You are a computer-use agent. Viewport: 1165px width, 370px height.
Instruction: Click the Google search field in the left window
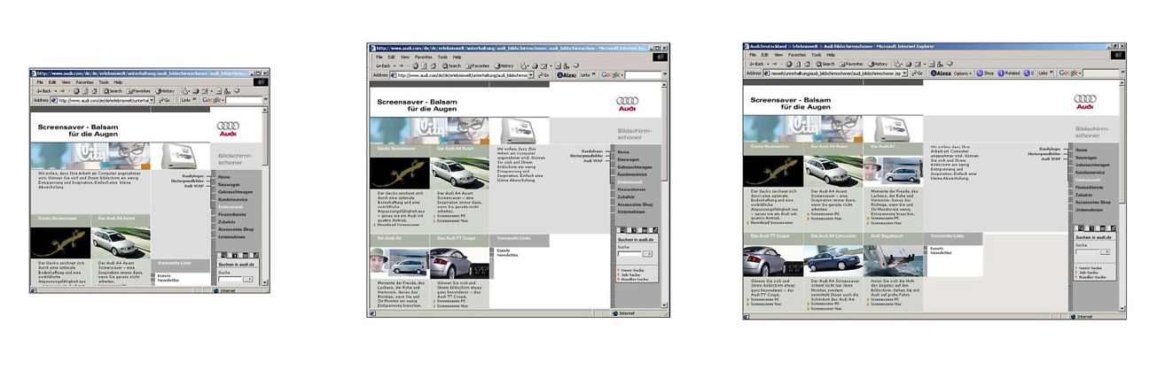pyautogui.click(x=244, y=100)
